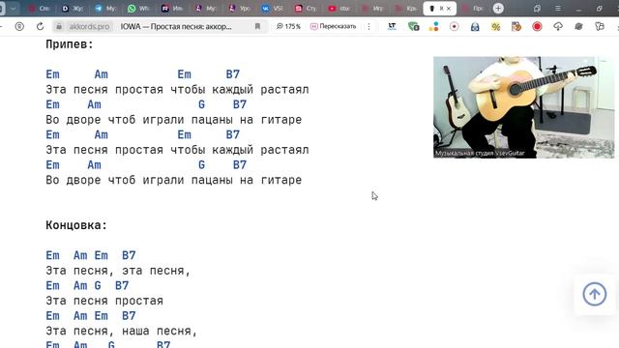Play the guitar lesson video thumbnail

click(x=523, y=107)
